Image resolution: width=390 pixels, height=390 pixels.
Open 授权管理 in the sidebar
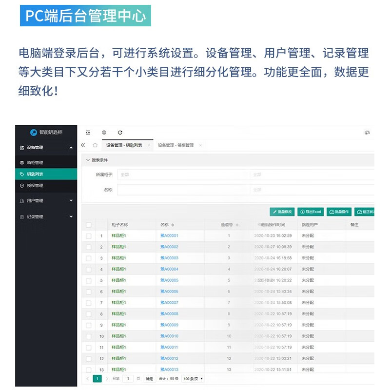click(35, 185)
